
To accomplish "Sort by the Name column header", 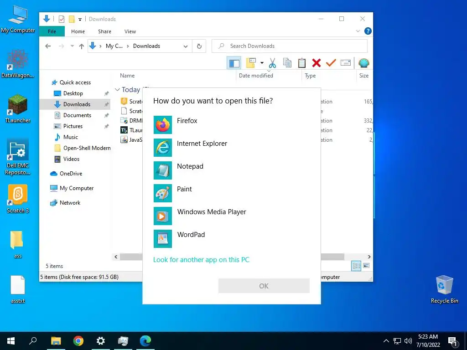I will 127,76.
